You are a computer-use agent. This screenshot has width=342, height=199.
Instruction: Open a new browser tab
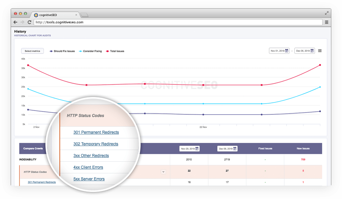pyautogui.click(x=84, y=15)
